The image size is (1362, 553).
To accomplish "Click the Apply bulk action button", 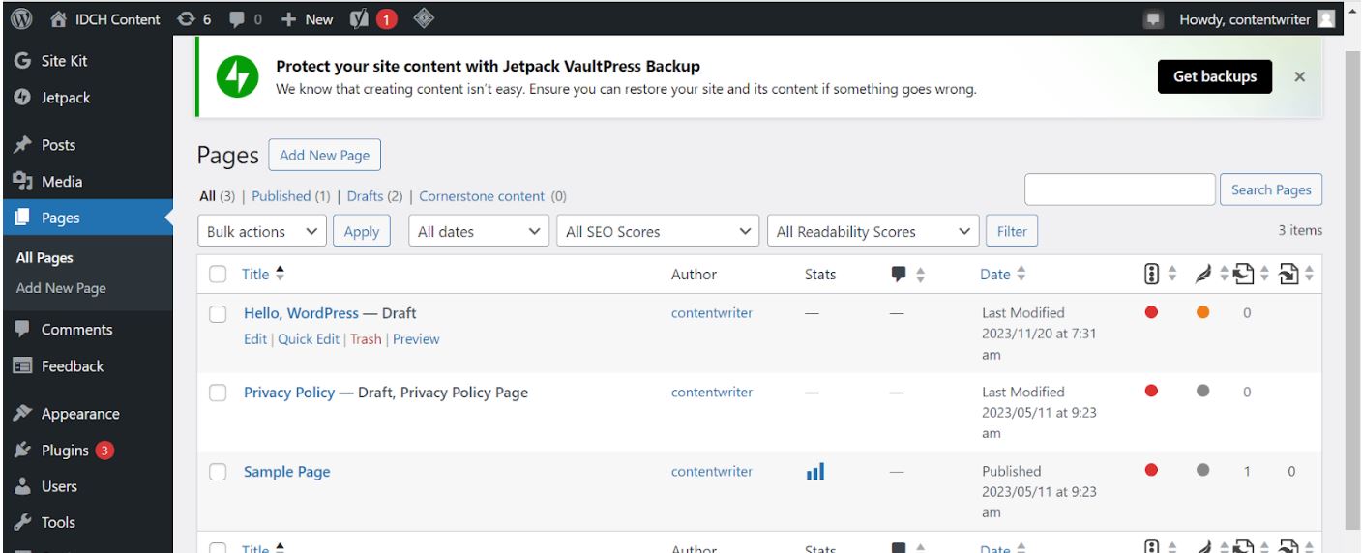I will 362,232.
